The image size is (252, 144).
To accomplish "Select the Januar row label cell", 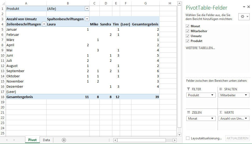I will (26, 29).
